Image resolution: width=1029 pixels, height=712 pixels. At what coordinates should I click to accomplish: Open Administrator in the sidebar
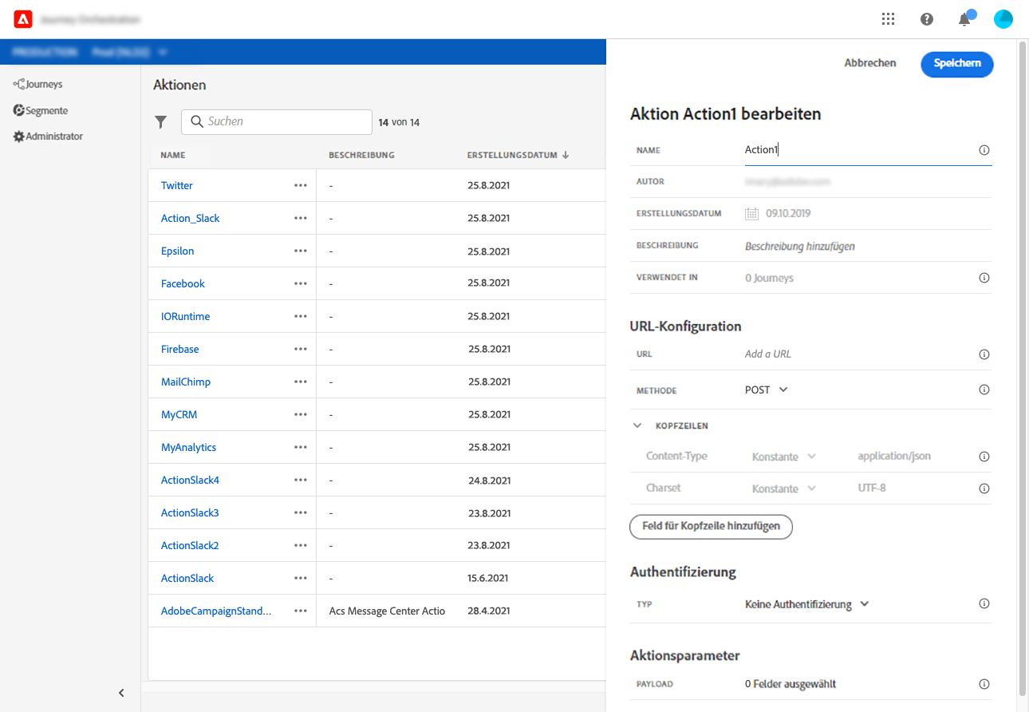pos(48,136)
